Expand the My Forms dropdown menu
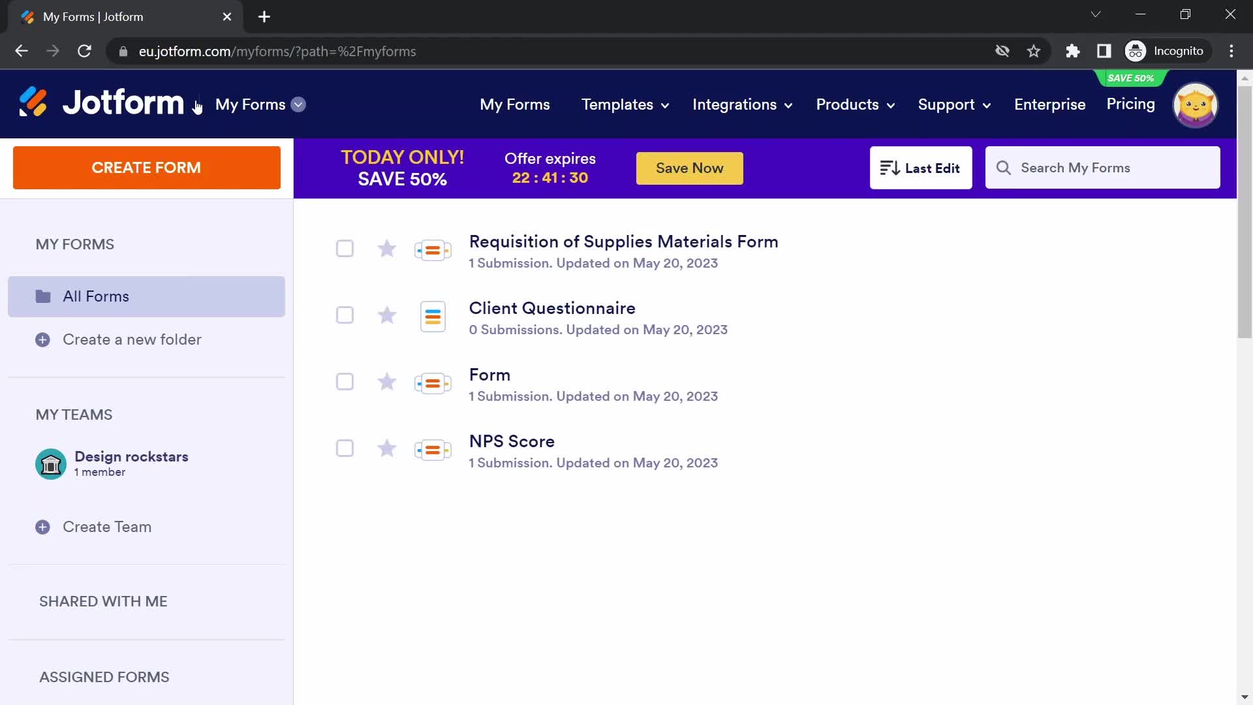 tap(299, 105)
